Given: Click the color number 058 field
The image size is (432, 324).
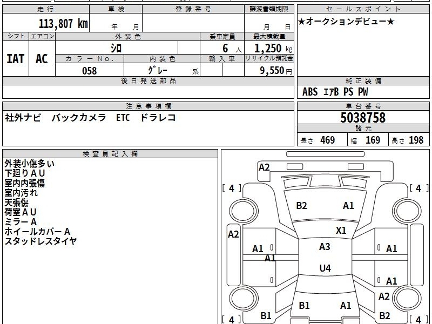Looking at the screenshot, I should coord(90,70).
